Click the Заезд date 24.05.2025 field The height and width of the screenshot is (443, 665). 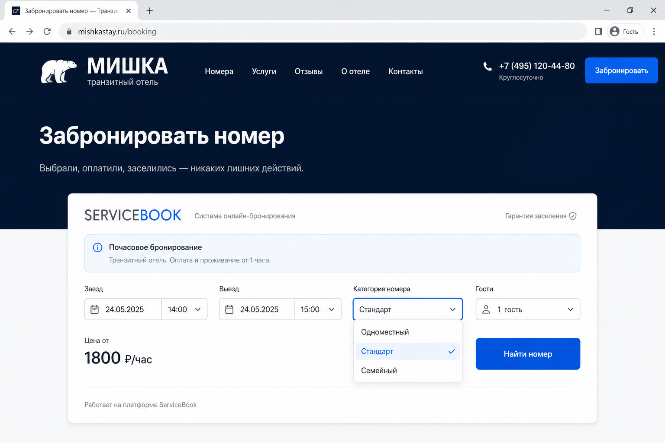pyautogui.click(x=123, y=309)
